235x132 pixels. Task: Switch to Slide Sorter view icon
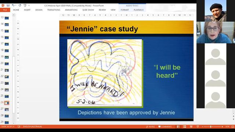click(x=185, y=126)
